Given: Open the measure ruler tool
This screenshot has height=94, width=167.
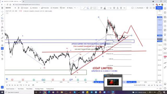Looking at the screenshot, I should [x=2, y=38].
